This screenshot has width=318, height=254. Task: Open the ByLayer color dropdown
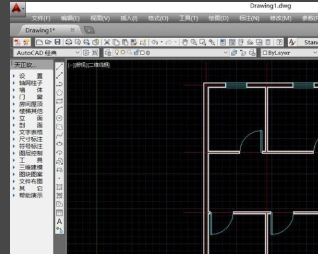click(x=289, y=53)
